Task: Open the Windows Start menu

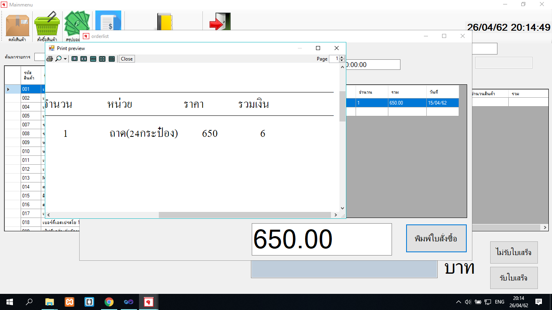Action: point(10,302)
